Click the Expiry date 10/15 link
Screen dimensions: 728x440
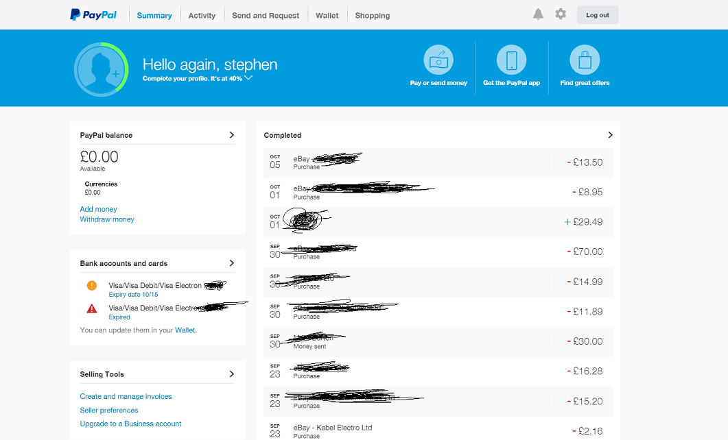pyautogui.click(x=133, y=295)
